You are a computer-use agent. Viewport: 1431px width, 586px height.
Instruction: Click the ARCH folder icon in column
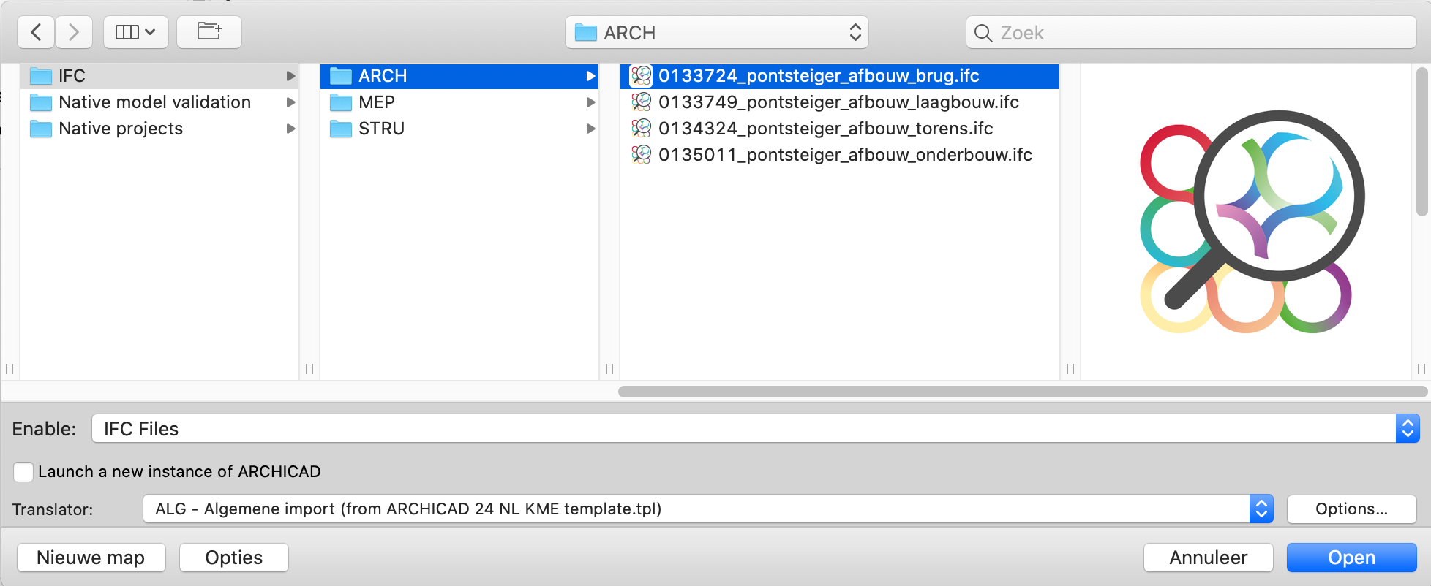341,76
